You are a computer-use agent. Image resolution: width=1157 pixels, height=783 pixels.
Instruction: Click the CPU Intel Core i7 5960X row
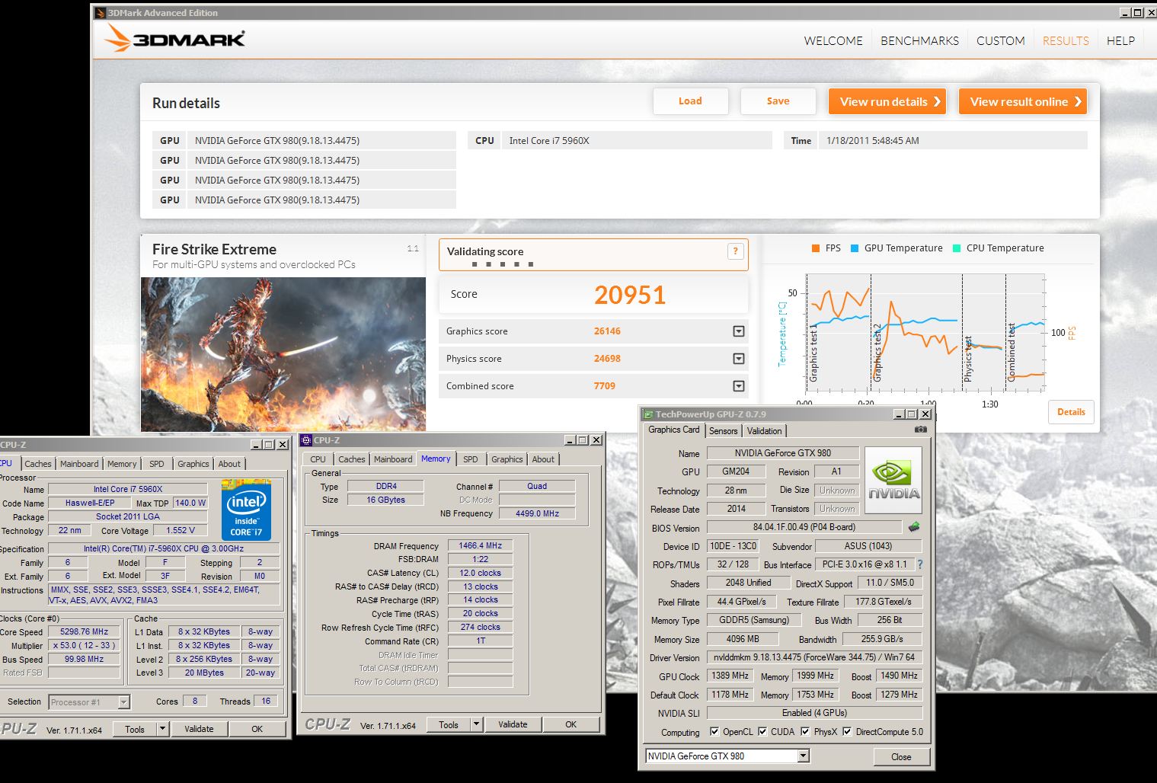coord(620,140)
